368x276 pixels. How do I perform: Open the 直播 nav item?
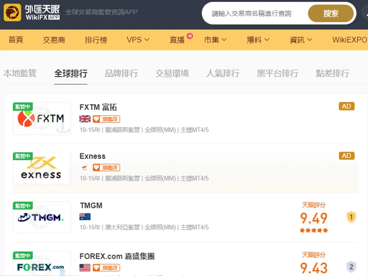[177, 40]
